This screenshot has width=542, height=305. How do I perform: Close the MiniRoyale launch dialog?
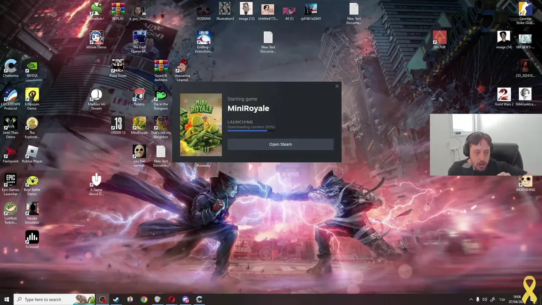(x=337, y=86)
